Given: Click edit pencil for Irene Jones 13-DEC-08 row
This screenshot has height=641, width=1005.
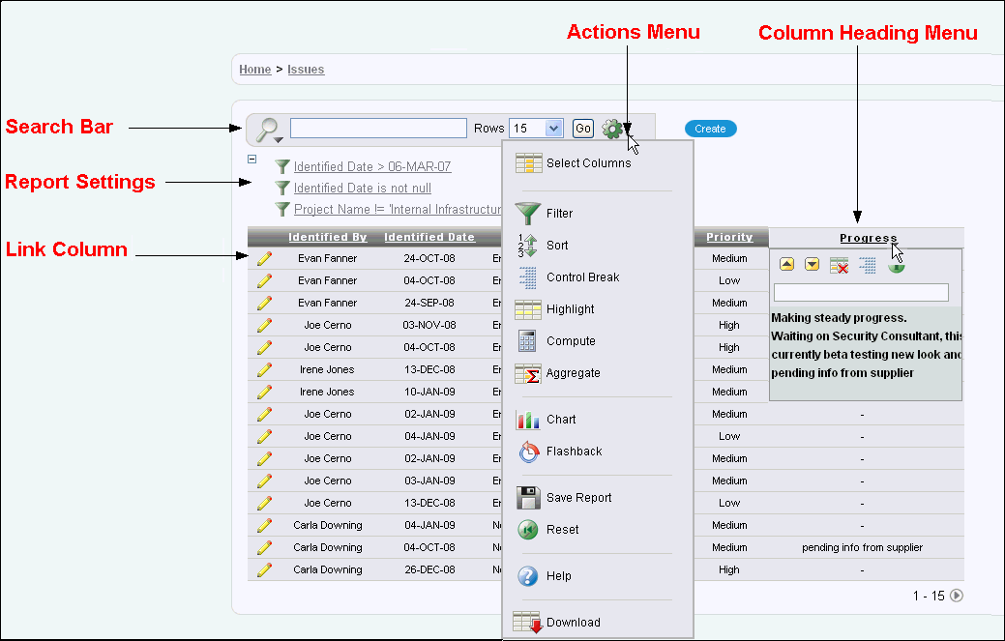Looking at the screenshot, I should pyautogui.click(x=263, y=369).
